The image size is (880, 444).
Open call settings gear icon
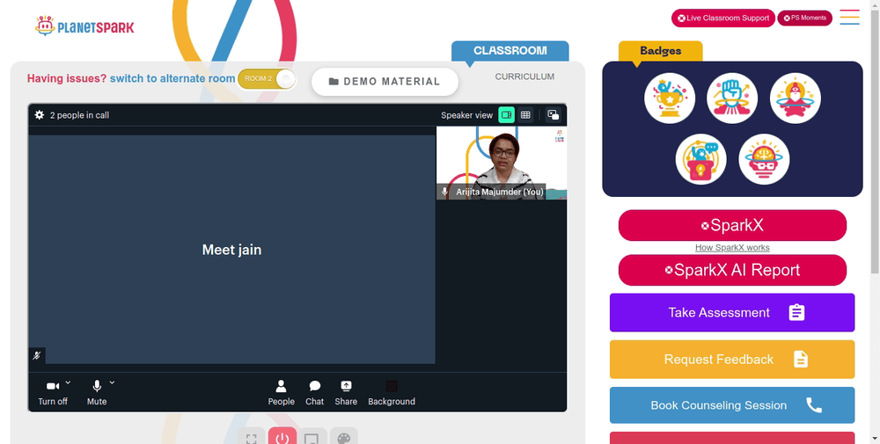(40, 115)
